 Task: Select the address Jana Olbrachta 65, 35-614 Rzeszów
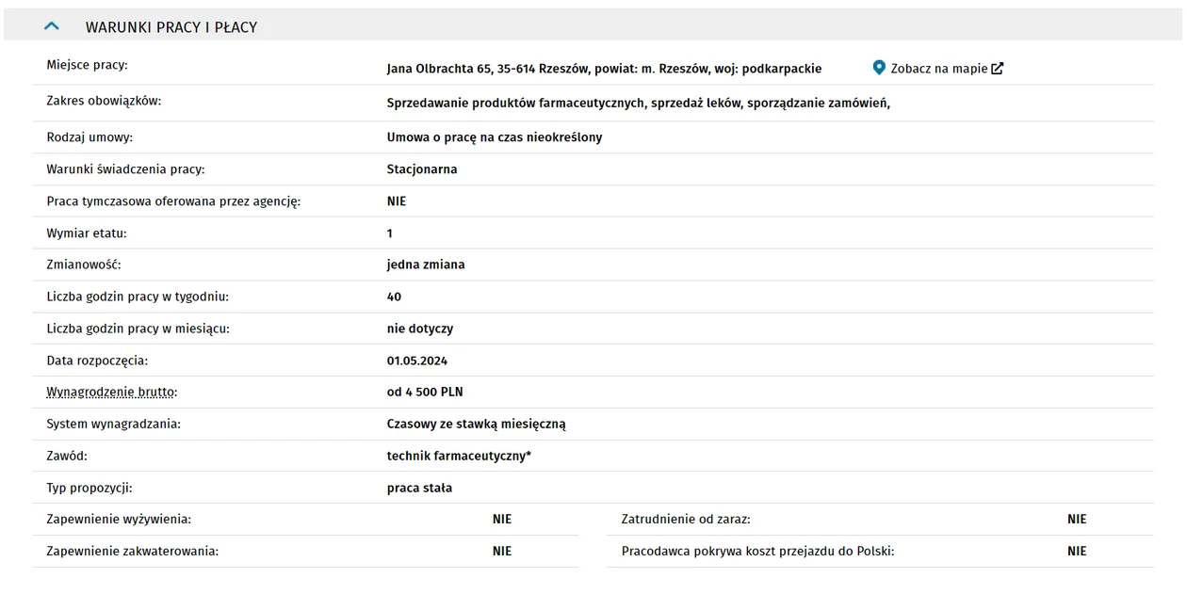[487, 69]
